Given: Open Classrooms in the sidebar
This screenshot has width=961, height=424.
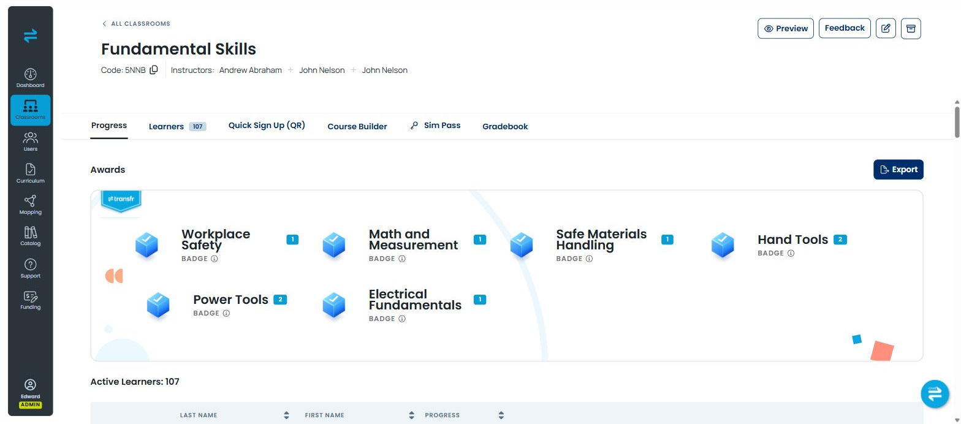Looking at the screenshot, I should point(30,110).
